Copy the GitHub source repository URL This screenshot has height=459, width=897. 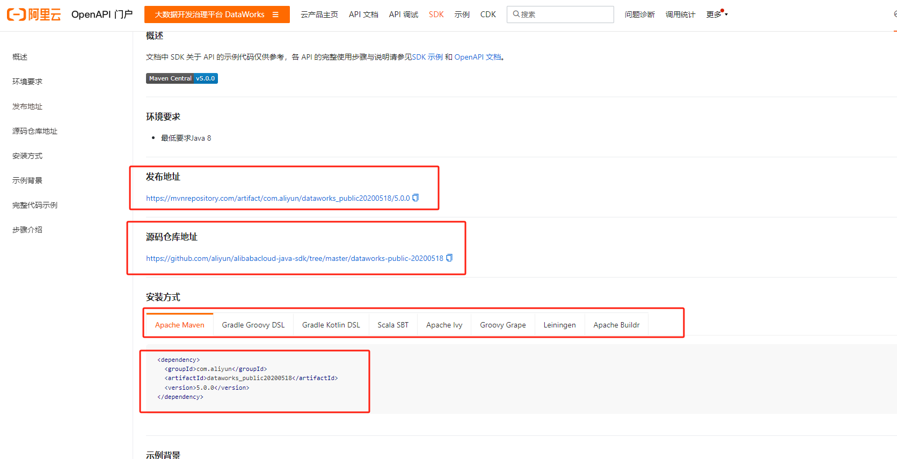(449, 258)
